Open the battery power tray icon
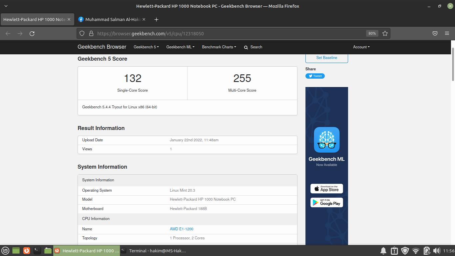 point(426,251)
